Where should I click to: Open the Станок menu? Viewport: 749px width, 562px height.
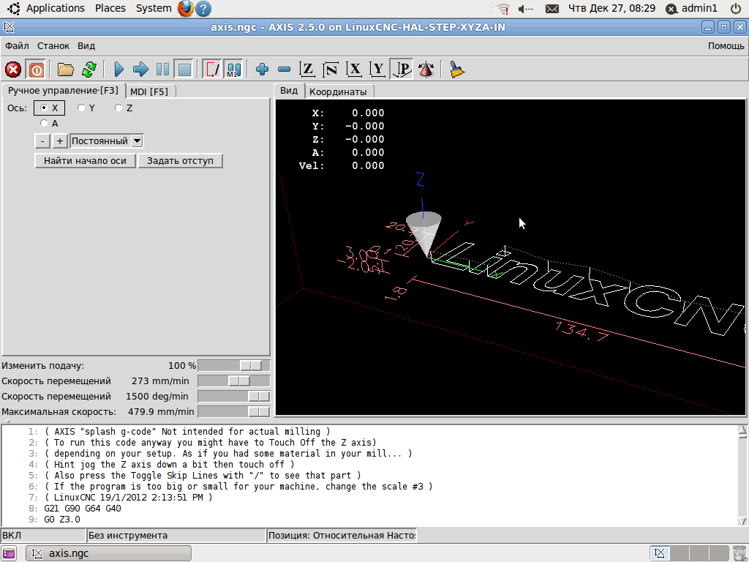coord(53,45)
